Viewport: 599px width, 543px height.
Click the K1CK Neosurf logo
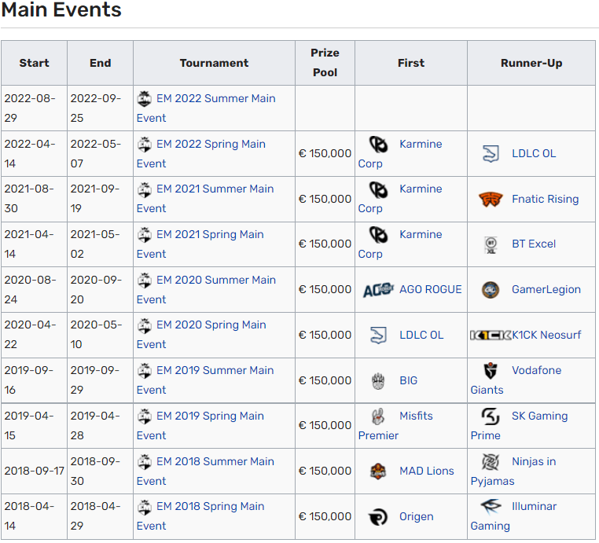coord(491,336)
